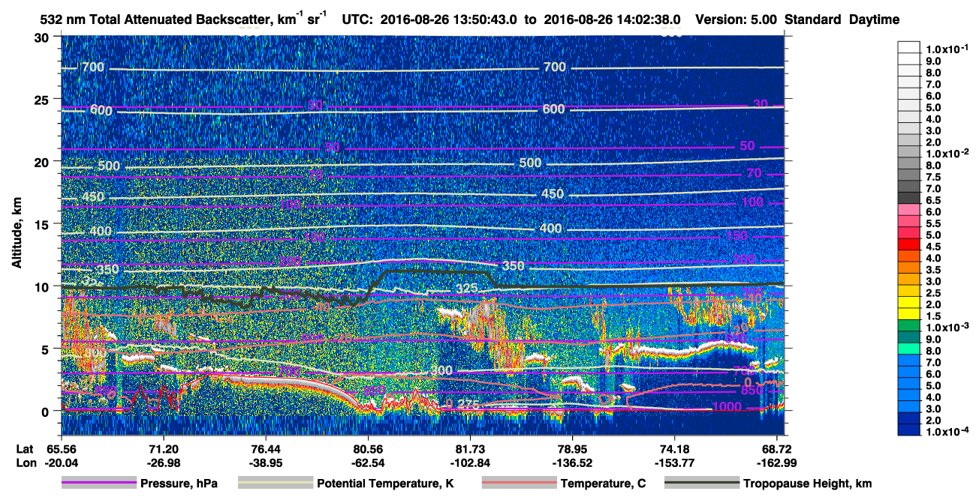
Task: Click the pure white top swatch of color bar
Action: tap(909, 46)
